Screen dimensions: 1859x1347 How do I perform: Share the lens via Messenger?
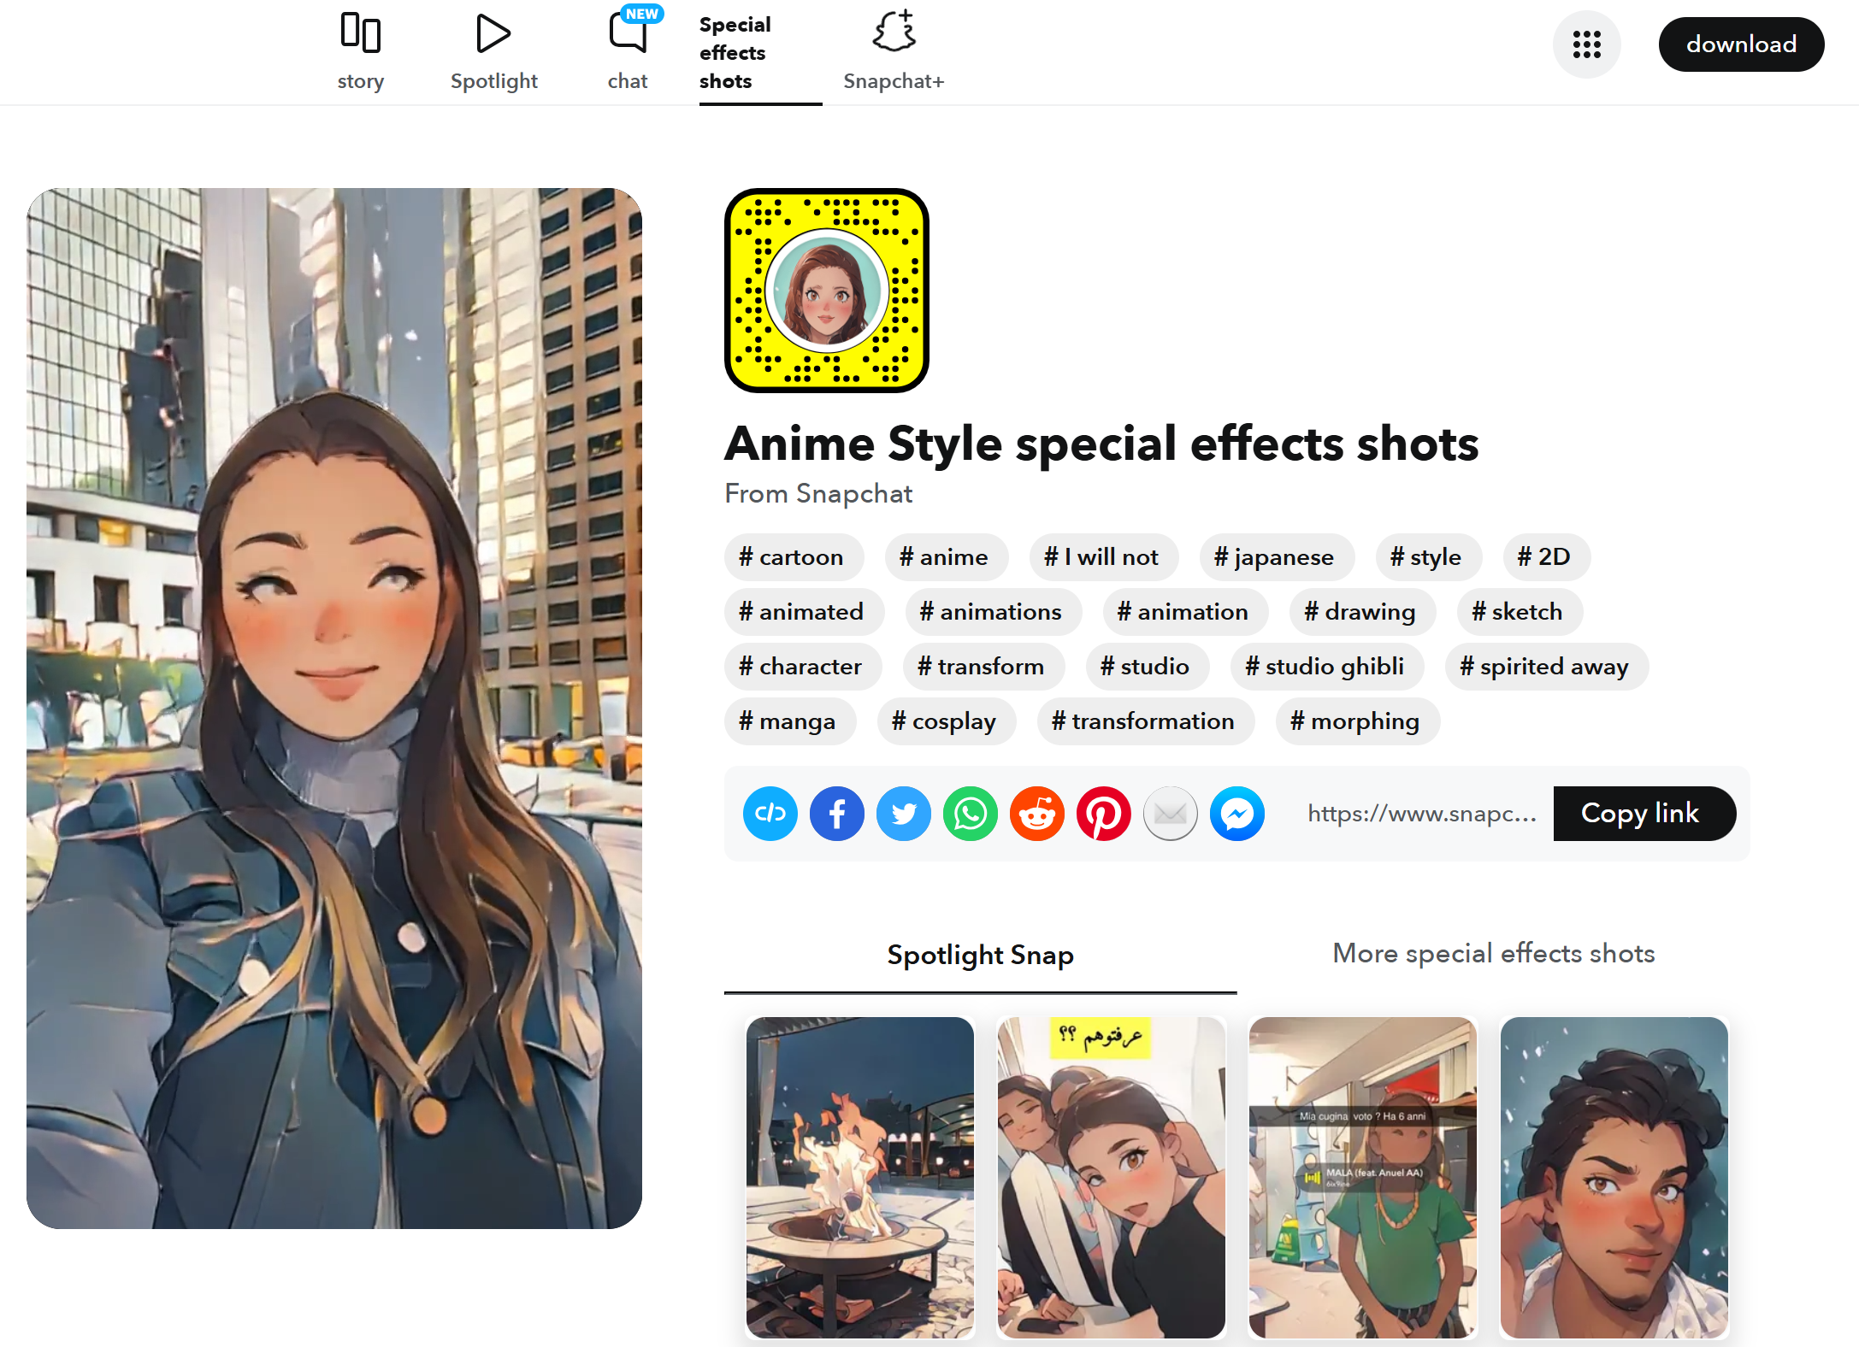pos(1236,814)
